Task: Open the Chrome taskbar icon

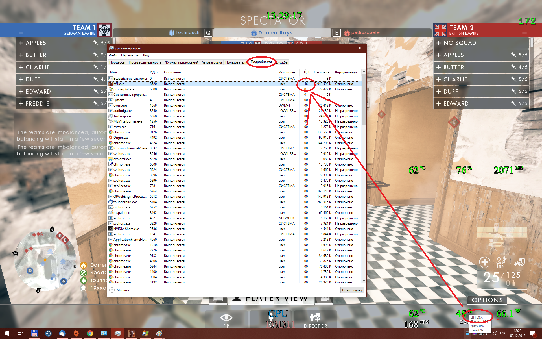Action: coord(90,333)
